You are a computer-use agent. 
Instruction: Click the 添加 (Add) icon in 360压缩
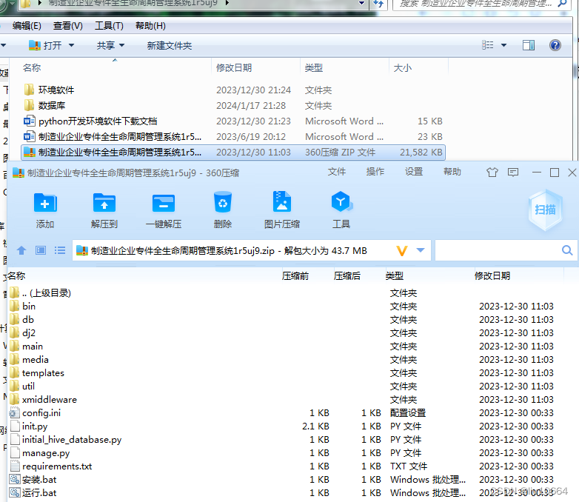tap(45, 203)
